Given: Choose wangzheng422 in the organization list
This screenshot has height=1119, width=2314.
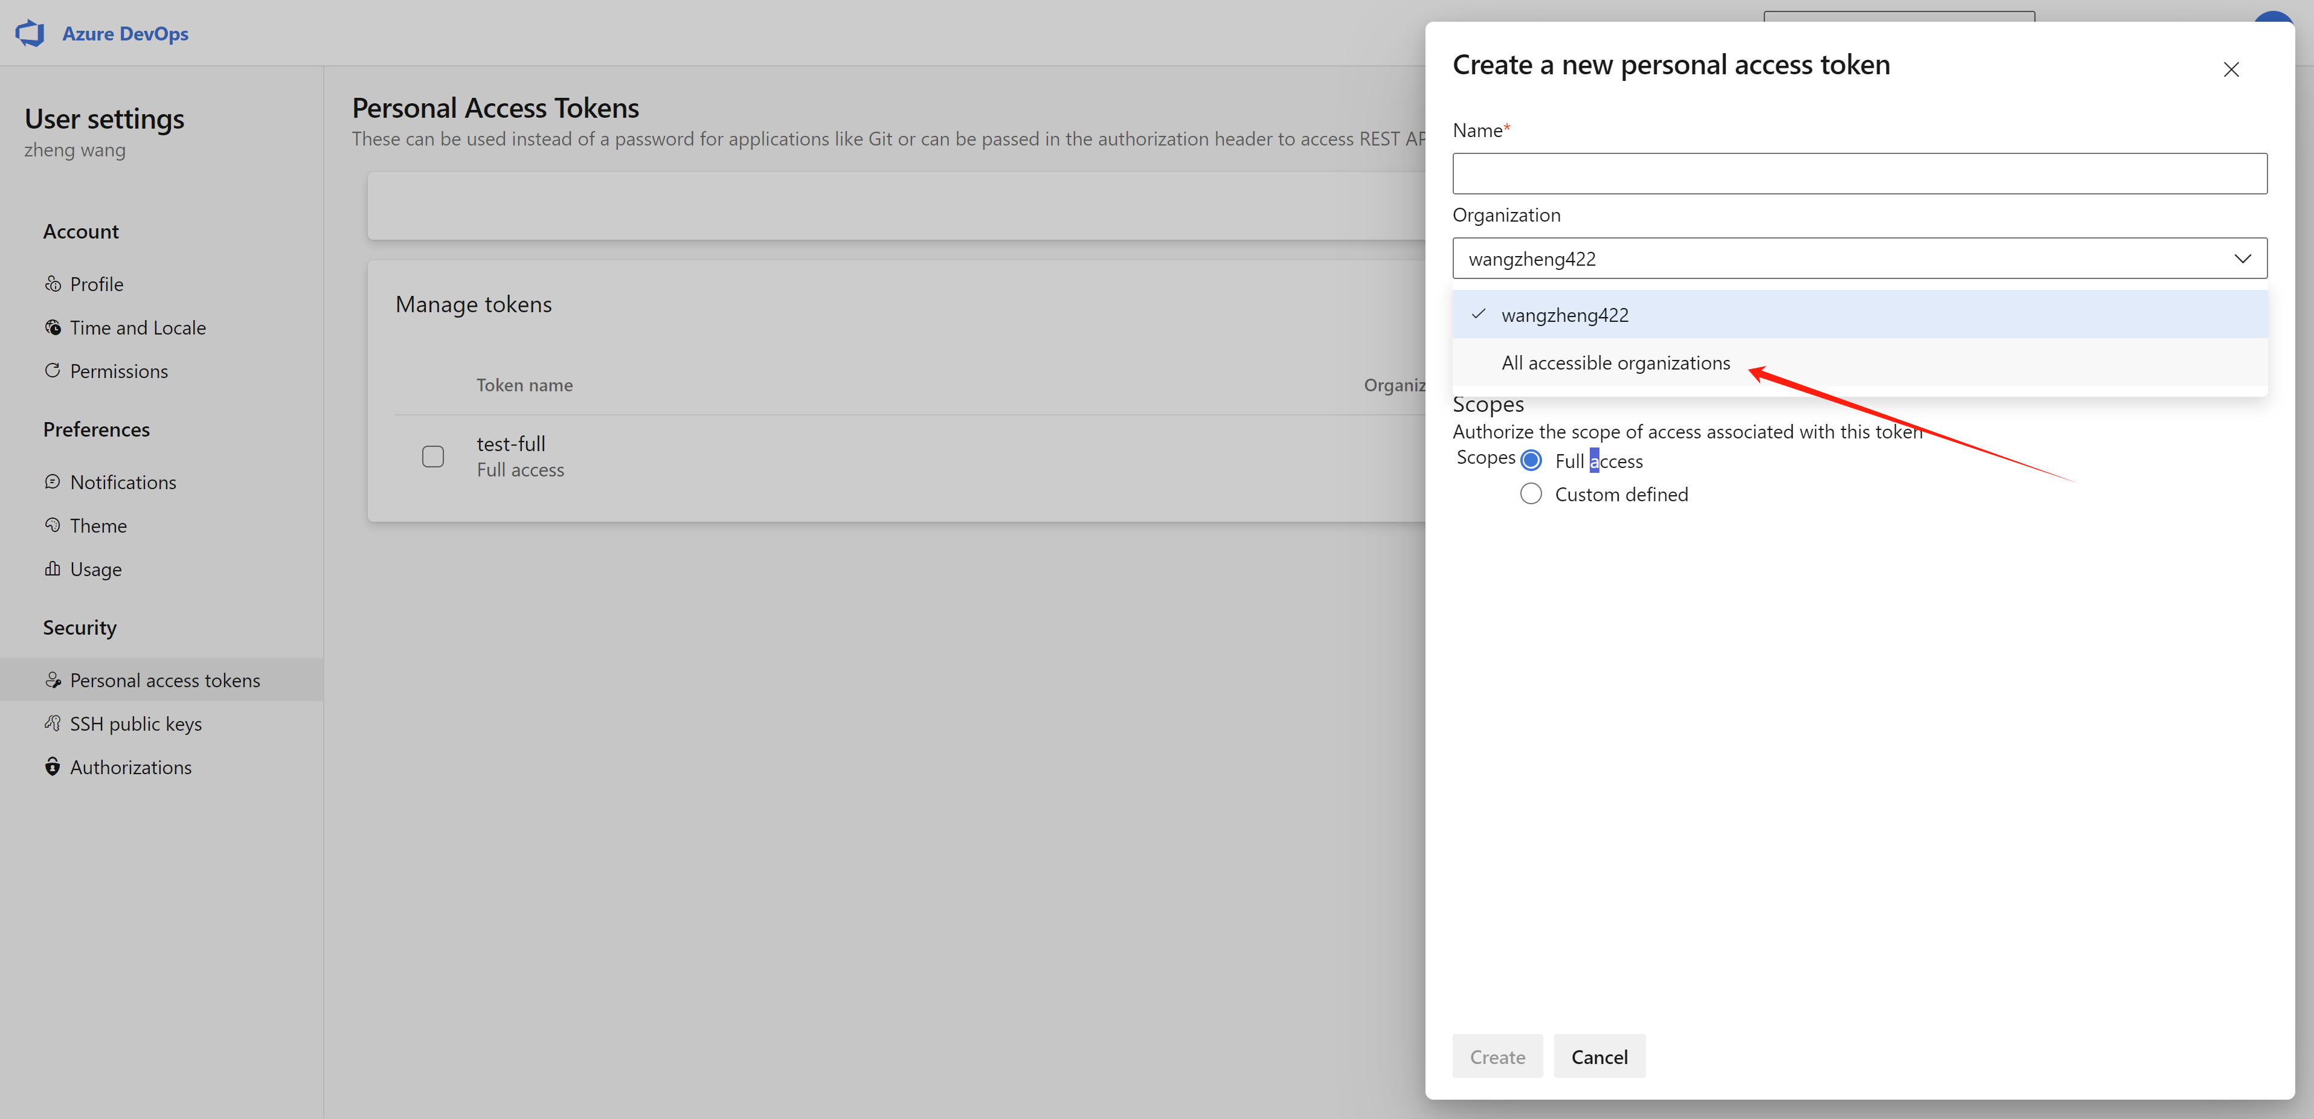Looking at the screenshot, I should pyautogui.click(x=1564, y=315).
